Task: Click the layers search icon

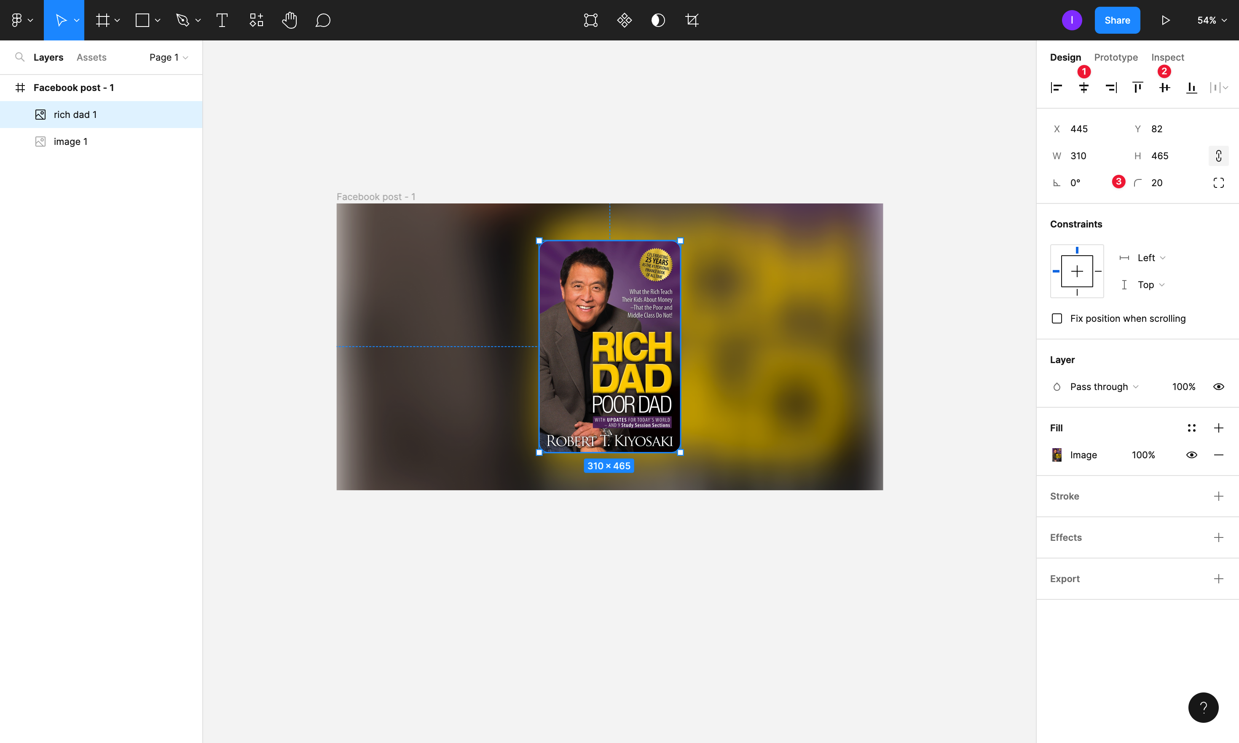Action: pyautogui.click(x=19, y=57)
